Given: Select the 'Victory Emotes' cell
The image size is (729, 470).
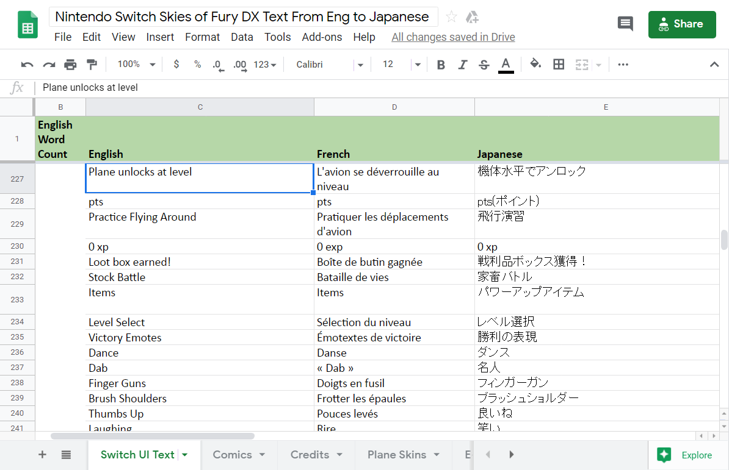Looking at the screenshot, I should tap(200, 337).
